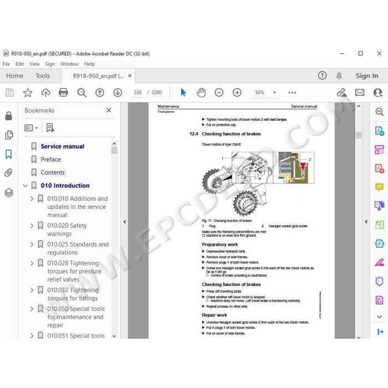Add new bookmark icon in Bookmarks panel
Image resolution: width=388 pixels, height=388 pixels.
tap(50, 127)
